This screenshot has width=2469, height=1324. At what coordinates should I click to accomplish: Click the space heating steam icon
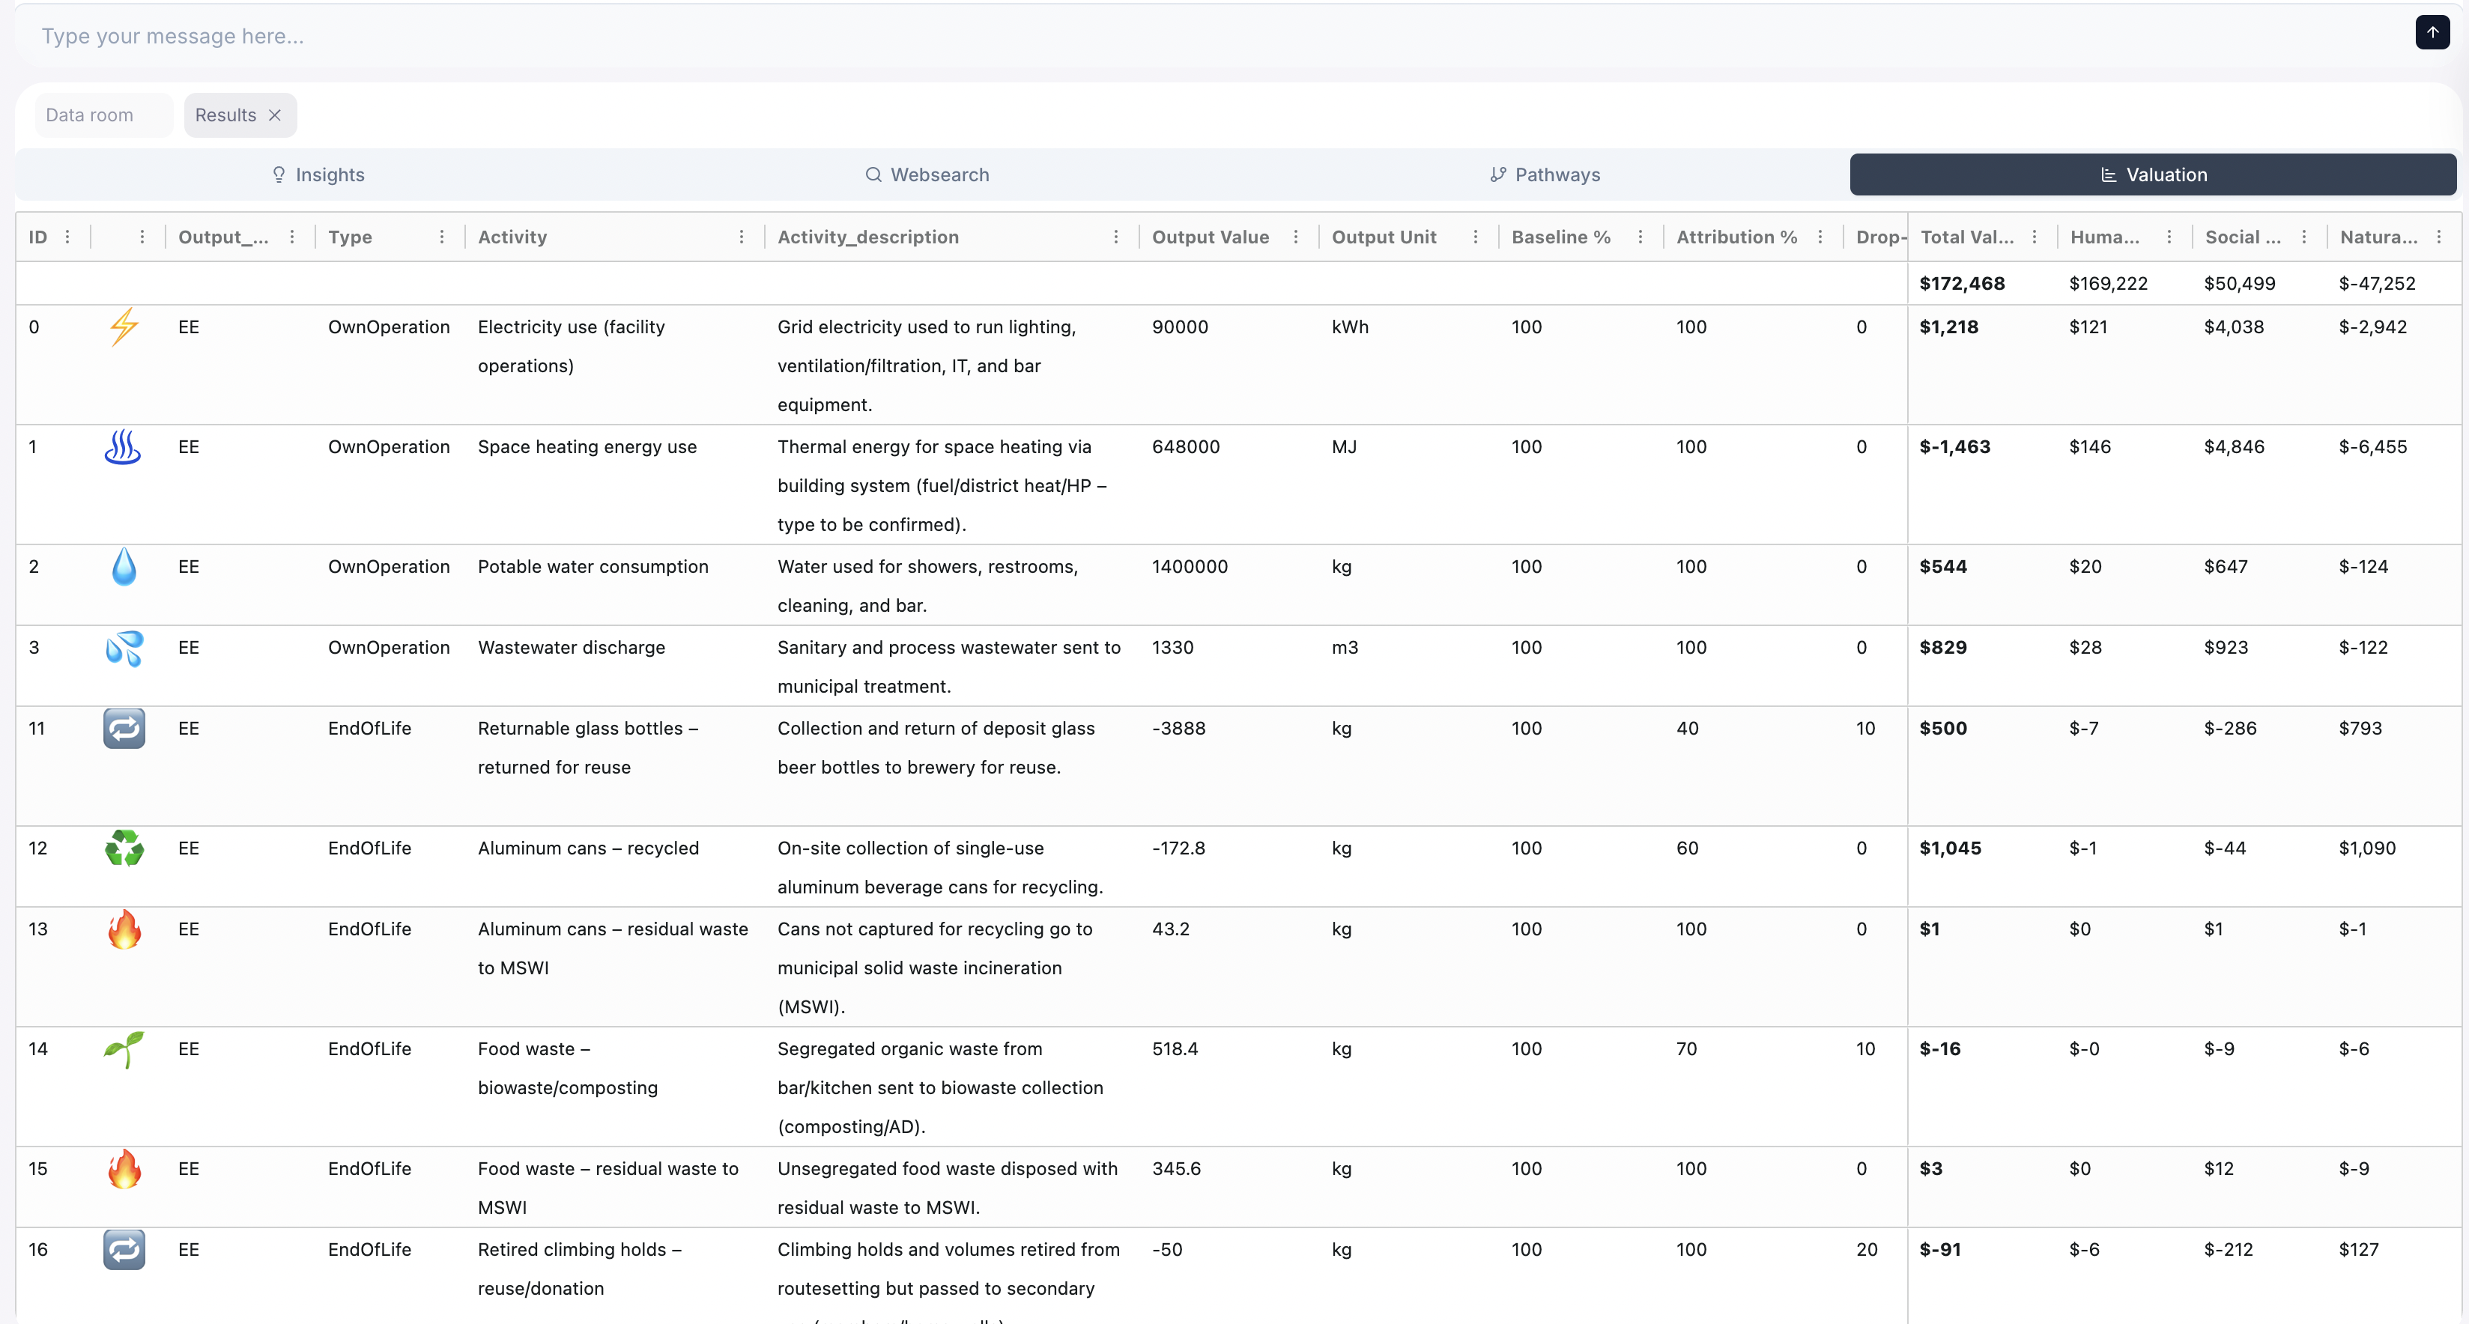click(123, 447)
